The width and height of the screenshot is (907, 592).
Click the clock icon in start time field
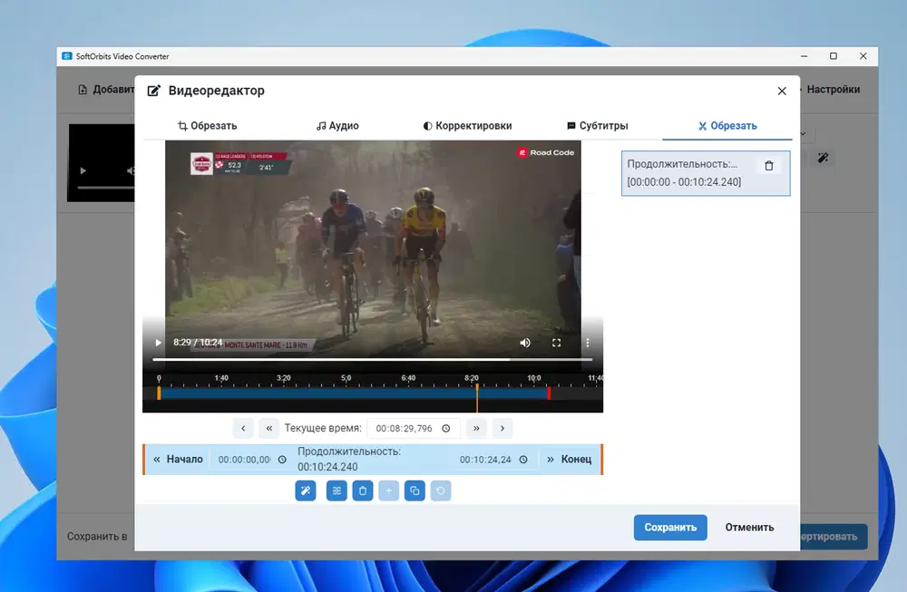[282, 460]
